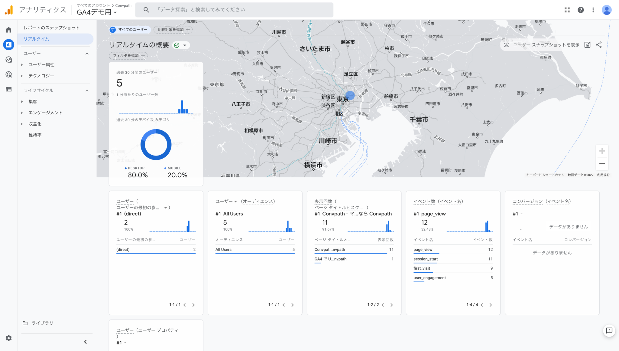Image resolution: width=619 pixels, height=351 pixels.
Task: Click page_view event name in events card
Action: click(423, 249)
